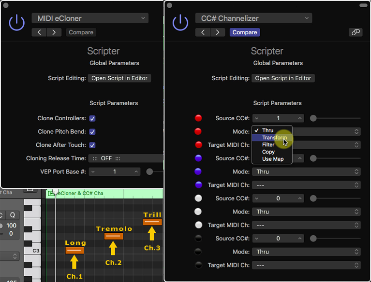This screenshot has height=282, width=371.
Task: Click blue group Source CC# slider knob
Action: coord(313,158)
